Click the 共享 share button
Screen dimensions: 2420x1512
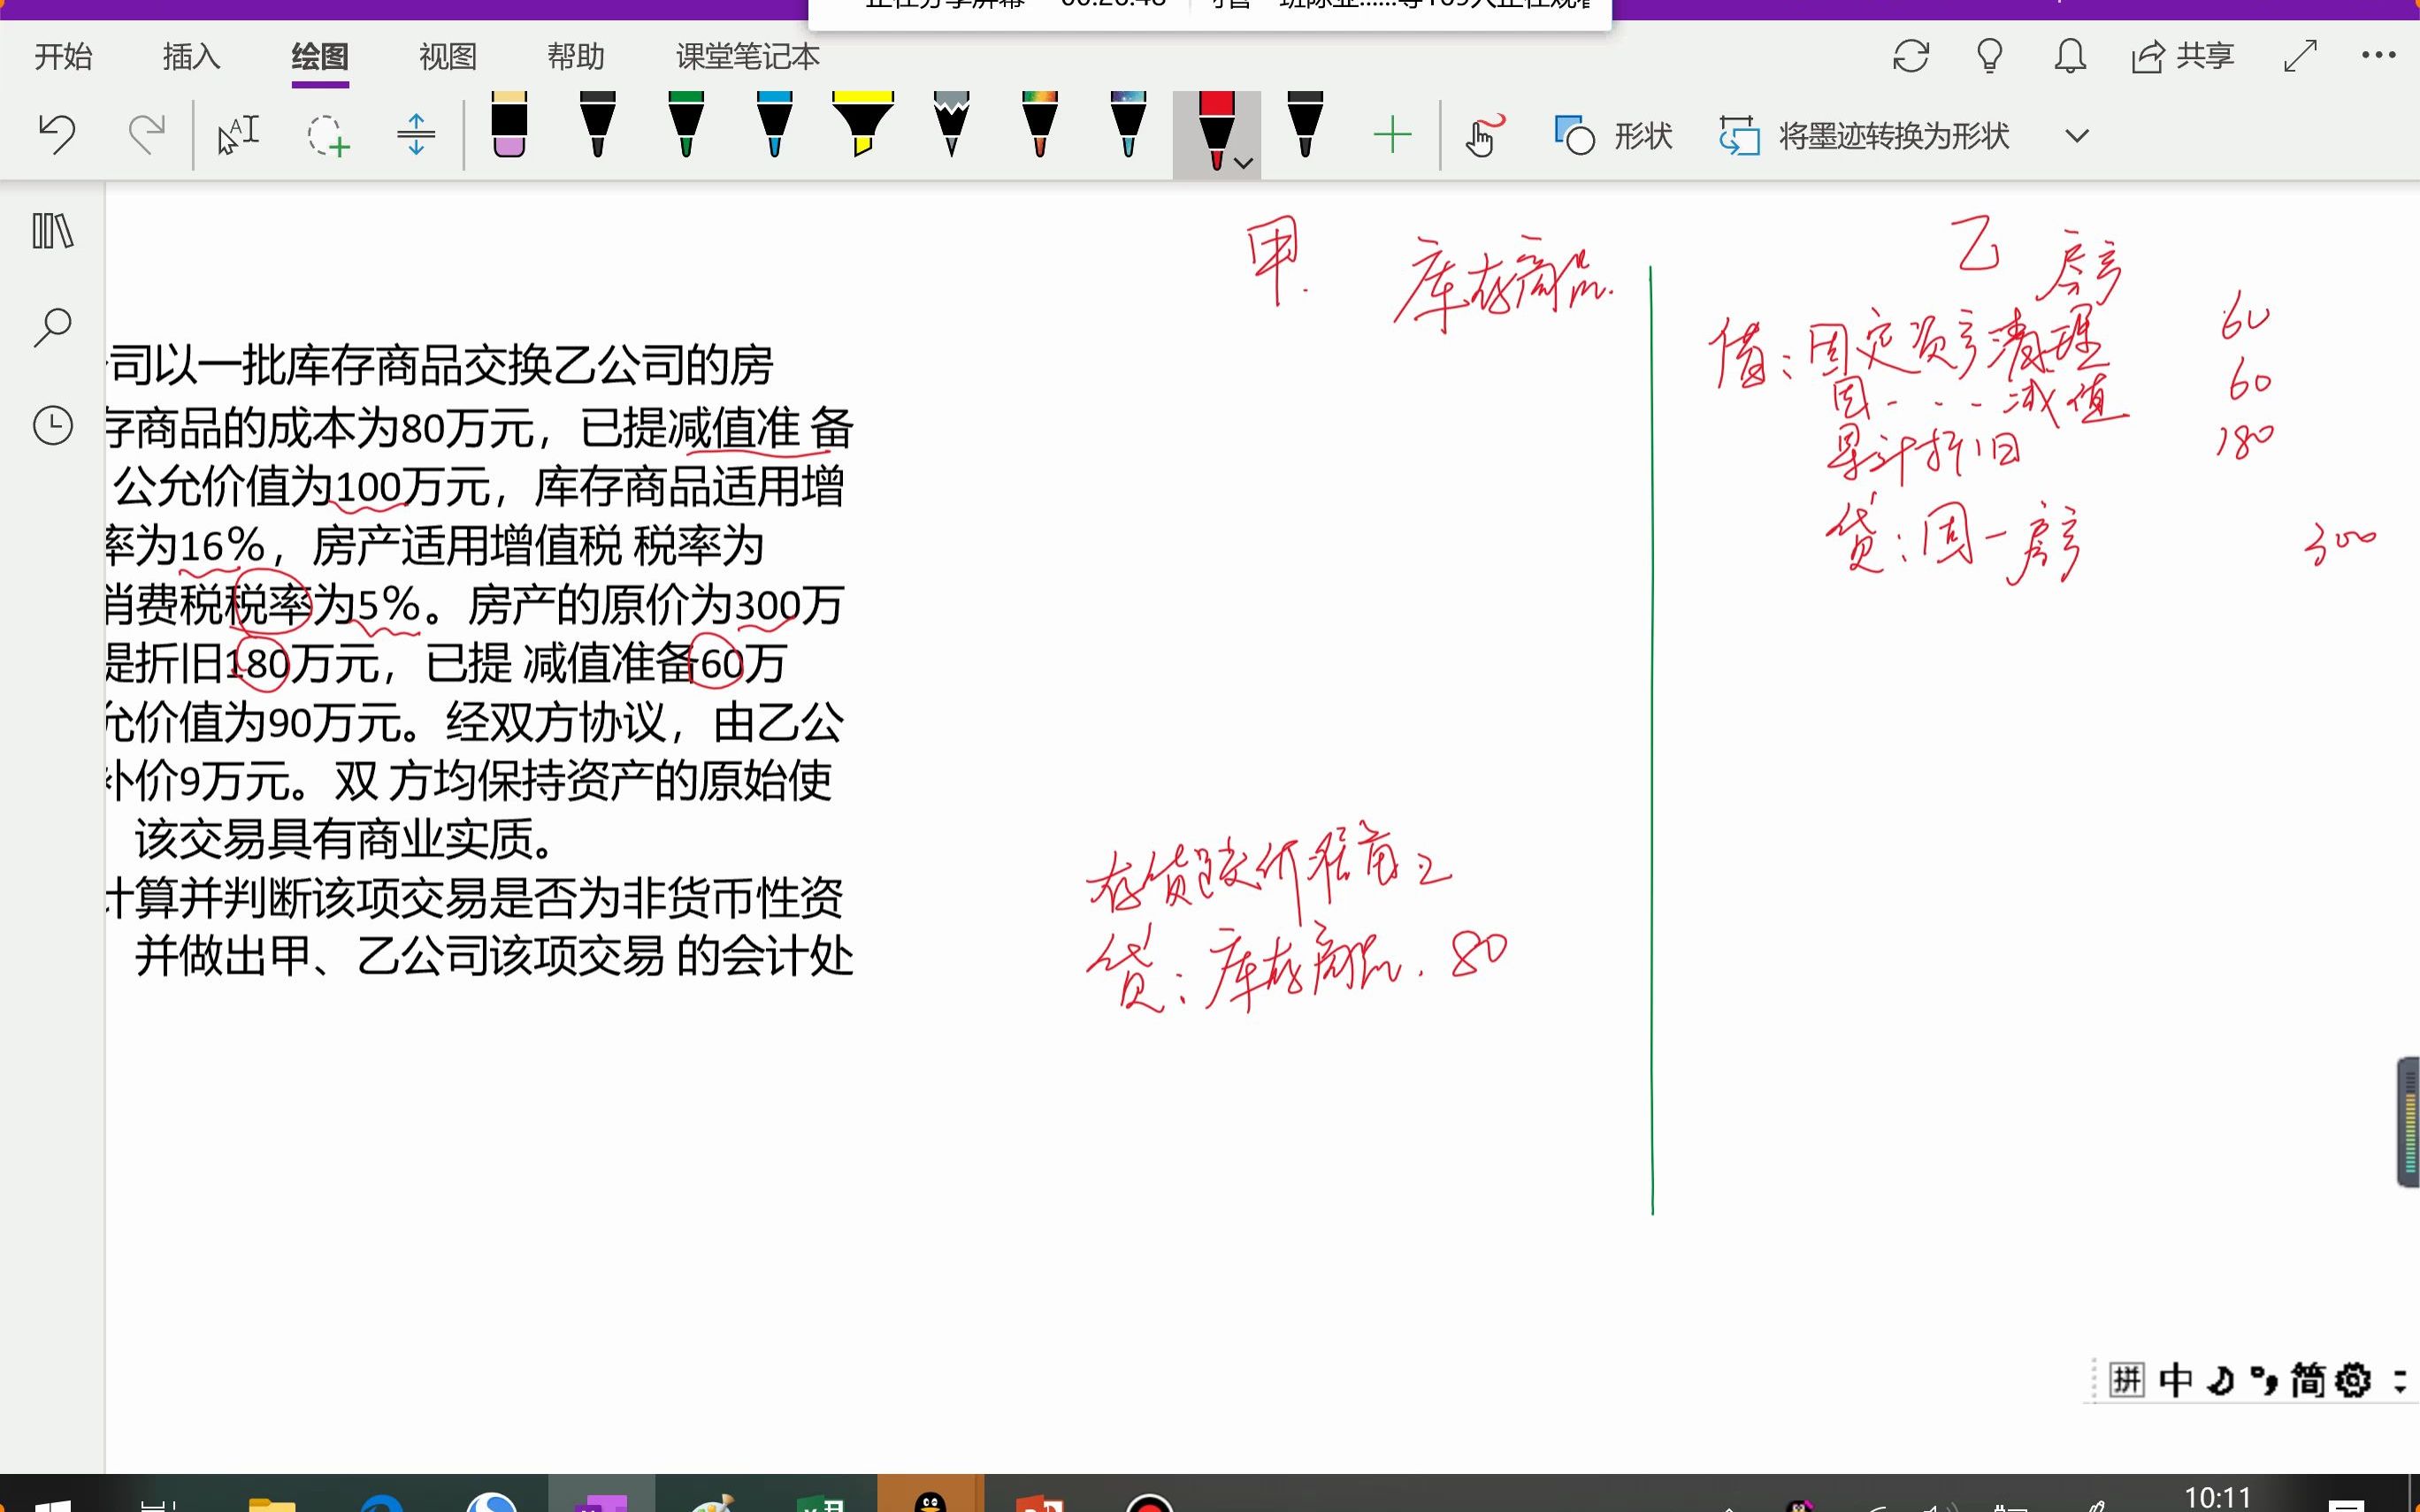click(2185, 57)
